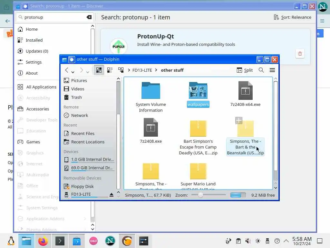Clear protonup search field in Discover
This screenshot has height=248, width=330.
click(89, 17)
